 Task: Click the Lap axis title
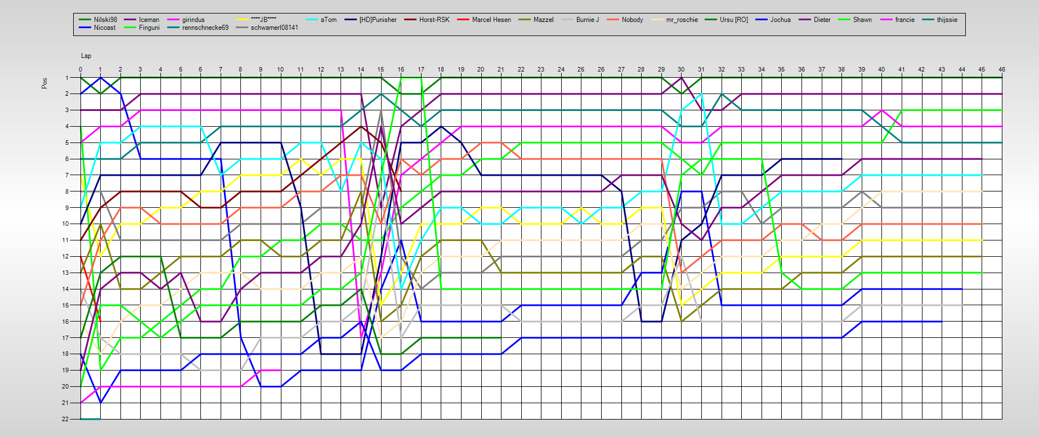click(x=86, y=56)
